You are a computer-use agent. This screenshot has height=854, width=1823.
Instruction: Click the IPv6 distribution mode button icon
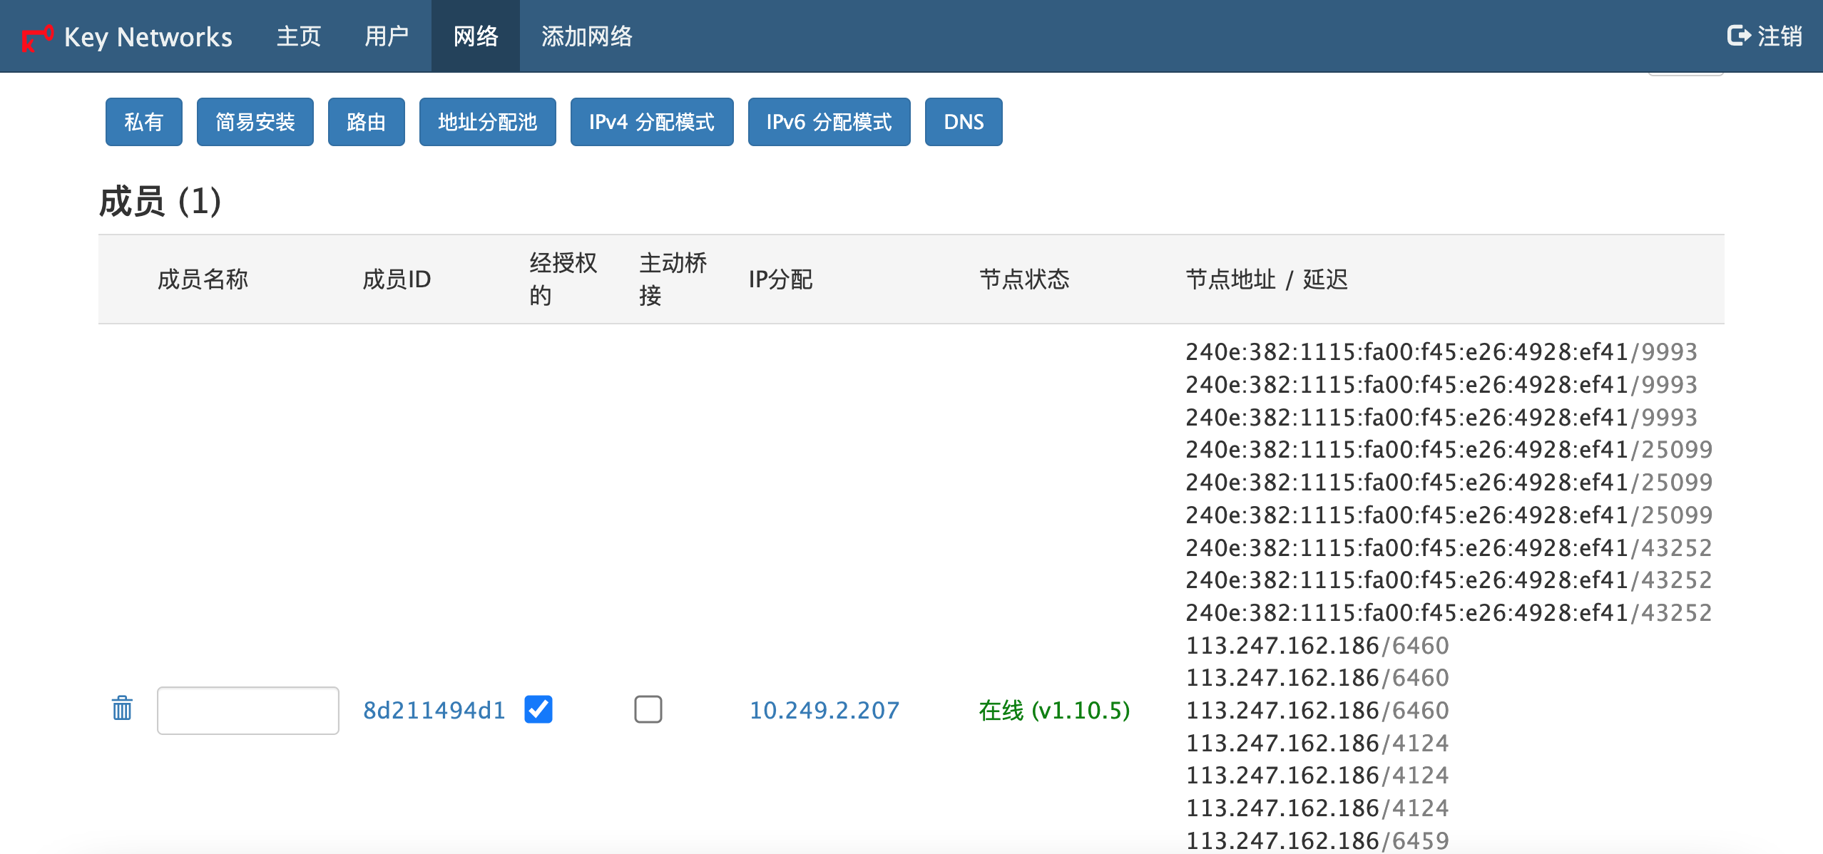pyautogui.click(x=832, y=122)
